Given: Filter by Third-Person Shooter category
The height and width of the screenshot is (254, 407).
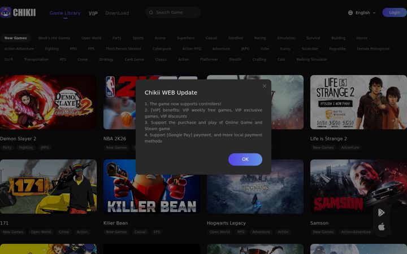Looking at the screenshot, I should 123,49.
